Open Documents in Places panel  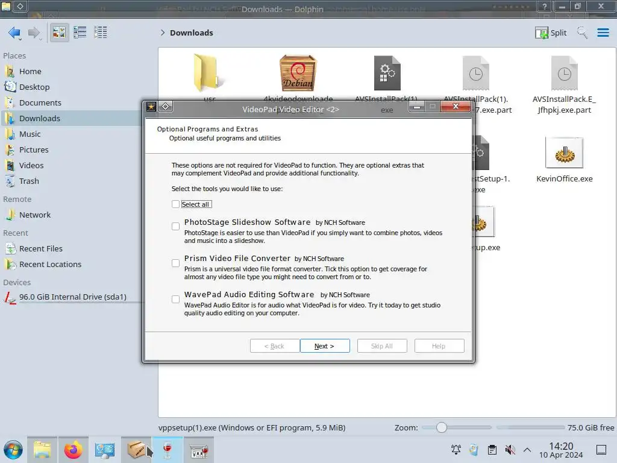(x=40, y=102)
